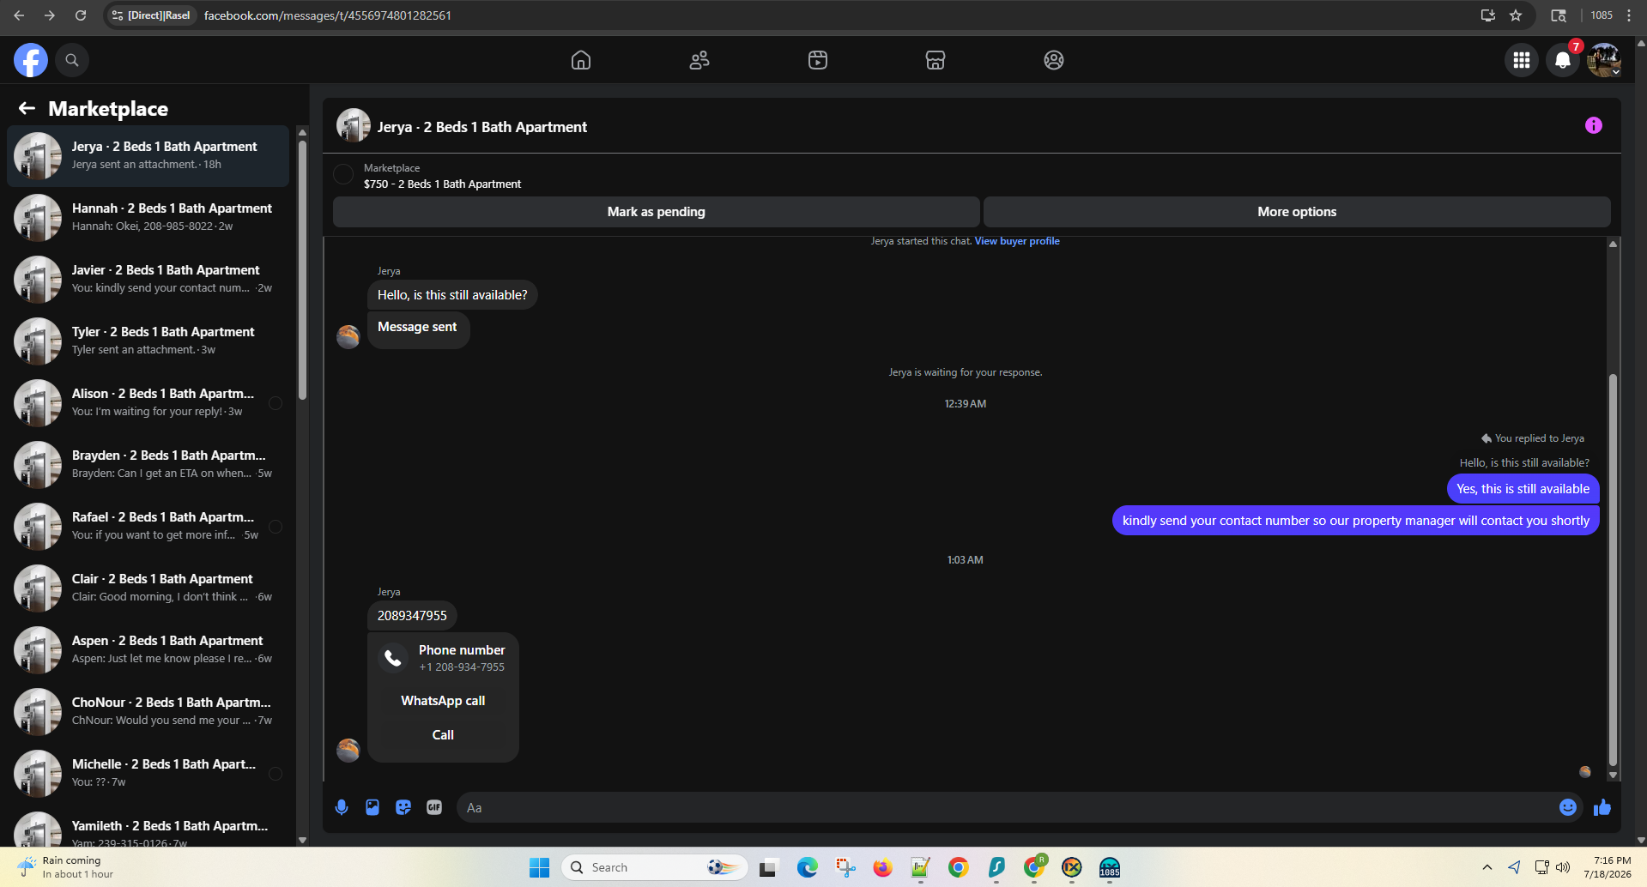Go back using the Marketplace back arrow
Viewport: 1647px width, 887px height.
tap(27, 108)
